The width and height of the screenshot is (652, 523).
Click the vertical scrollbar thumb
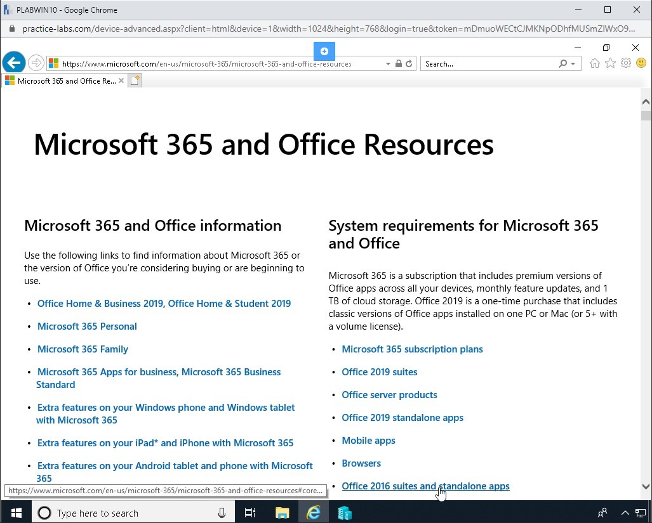coord(646,115)
